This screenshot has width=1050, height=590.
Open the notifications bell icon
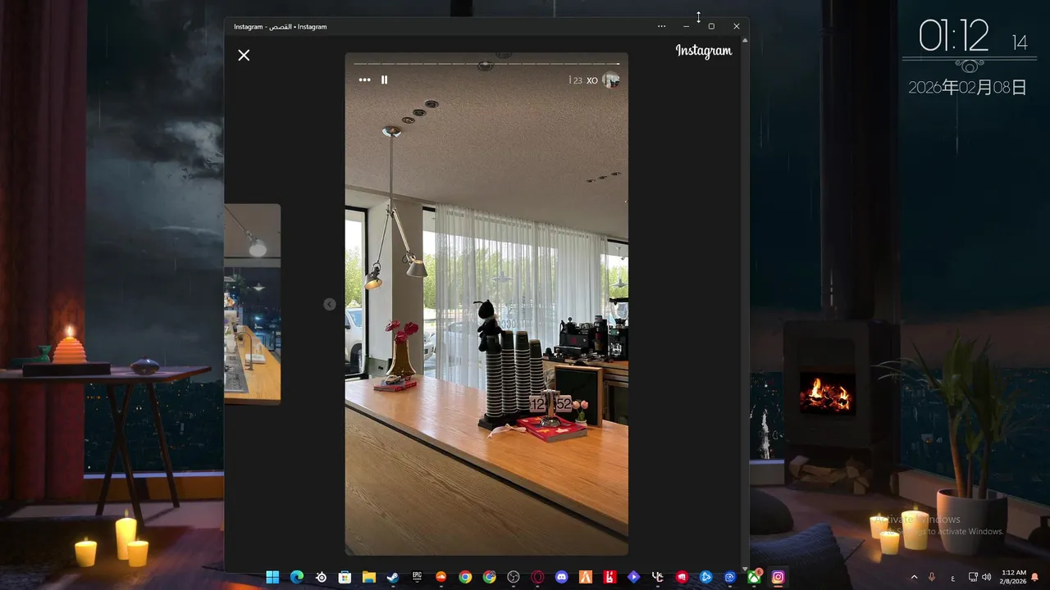[x=1035, y=577]
